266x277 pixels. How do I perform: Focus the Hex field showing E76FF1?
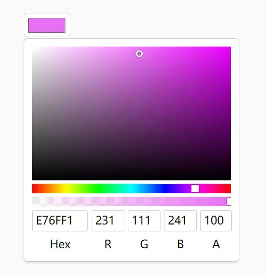(x=60, y=221)
